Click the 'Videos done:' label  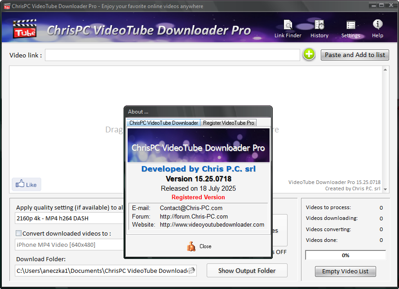(x=322, y=240)
